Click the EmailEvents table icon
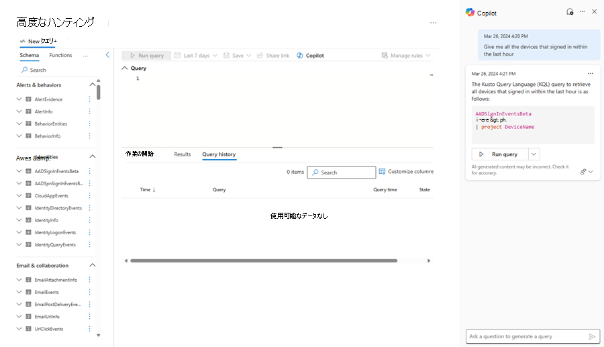Screen dimensions: 604x347 click(28, 292)
